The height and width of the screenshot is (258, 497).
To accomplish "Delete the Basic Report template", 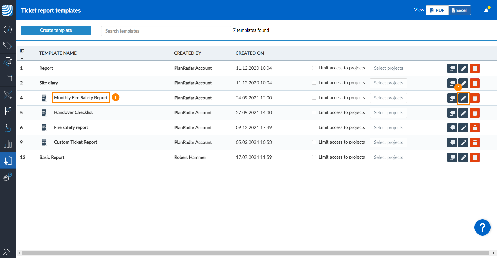I will pos(474,157).
